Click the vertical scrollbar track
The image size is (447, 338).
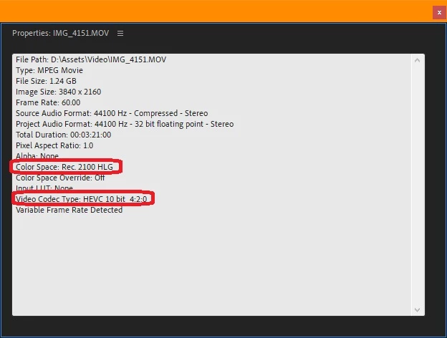tap(418, 185)
